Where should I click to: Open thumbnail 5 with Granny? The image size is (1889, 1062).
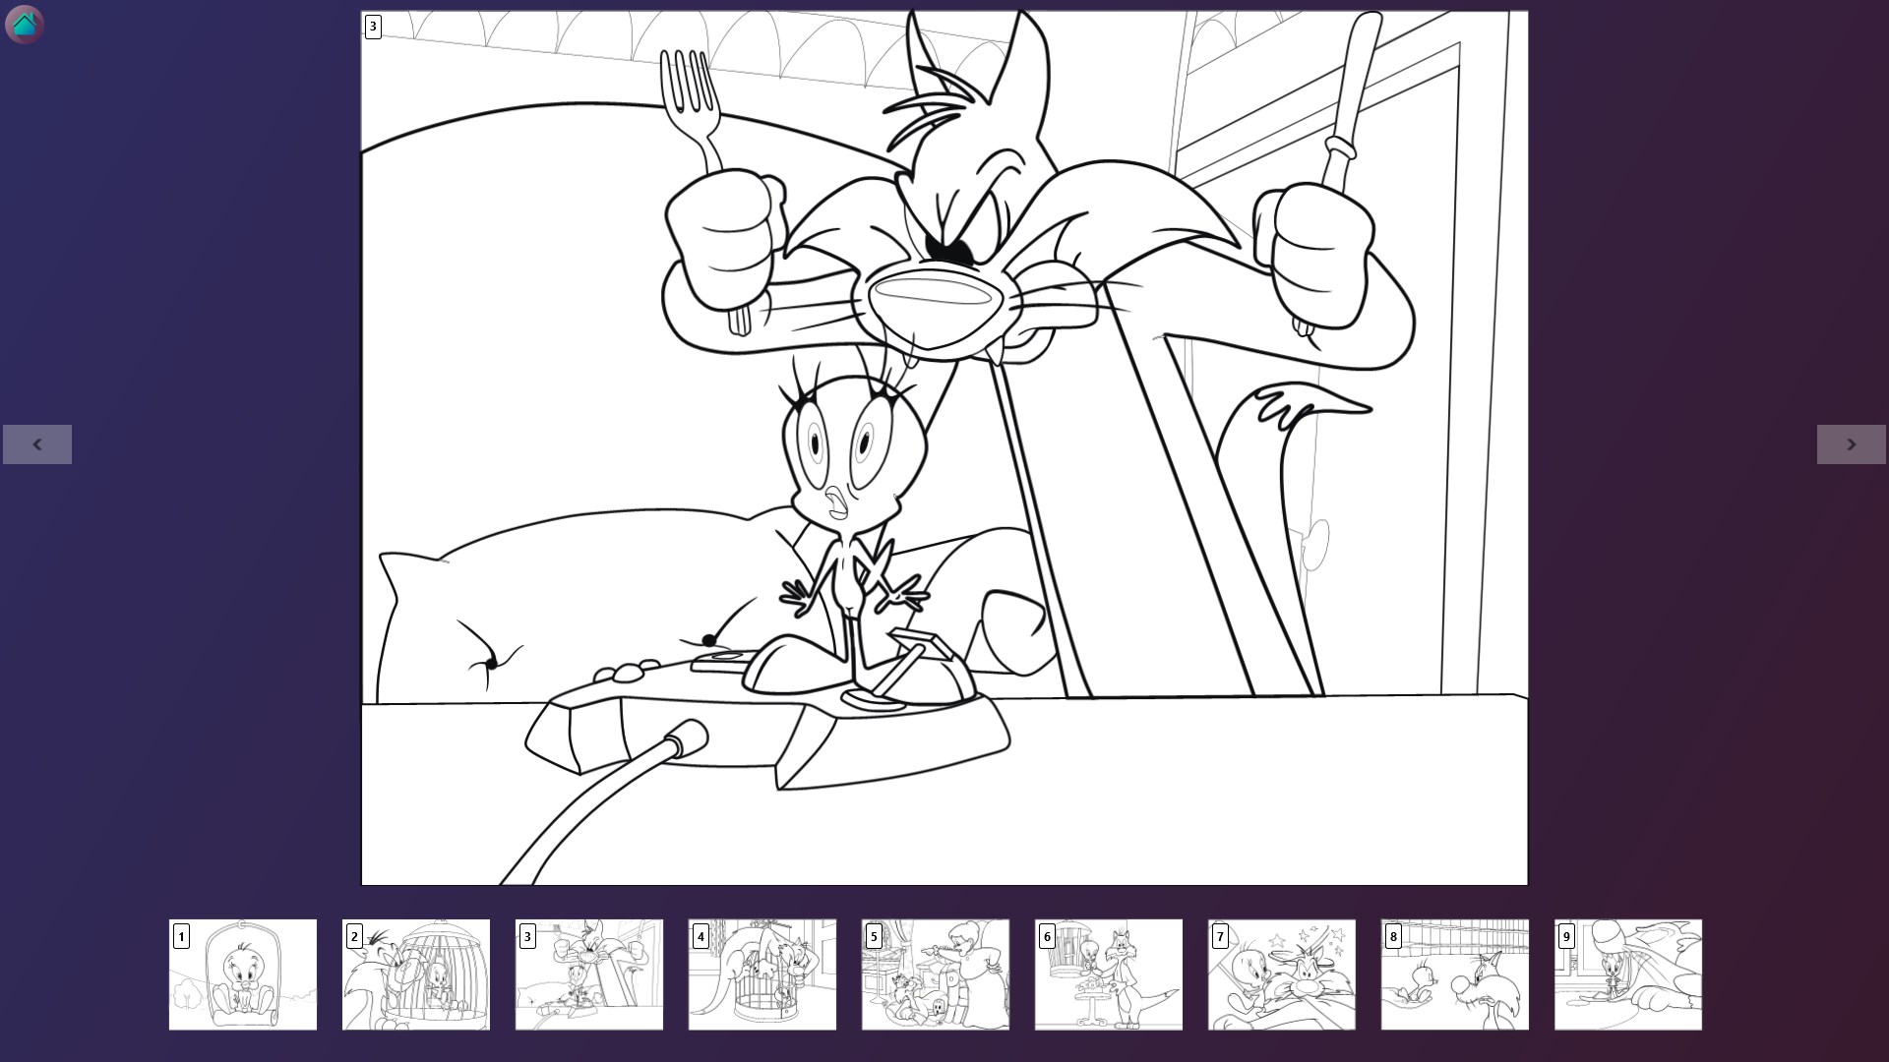[936, 974]
